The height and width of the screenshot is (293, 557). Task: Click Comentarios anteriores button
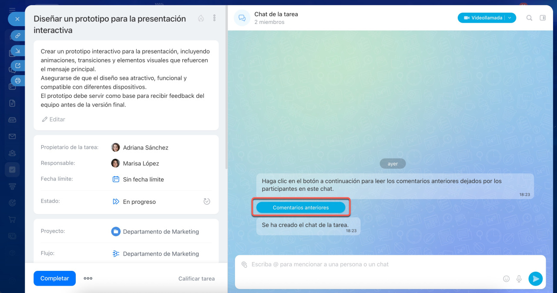301,208
